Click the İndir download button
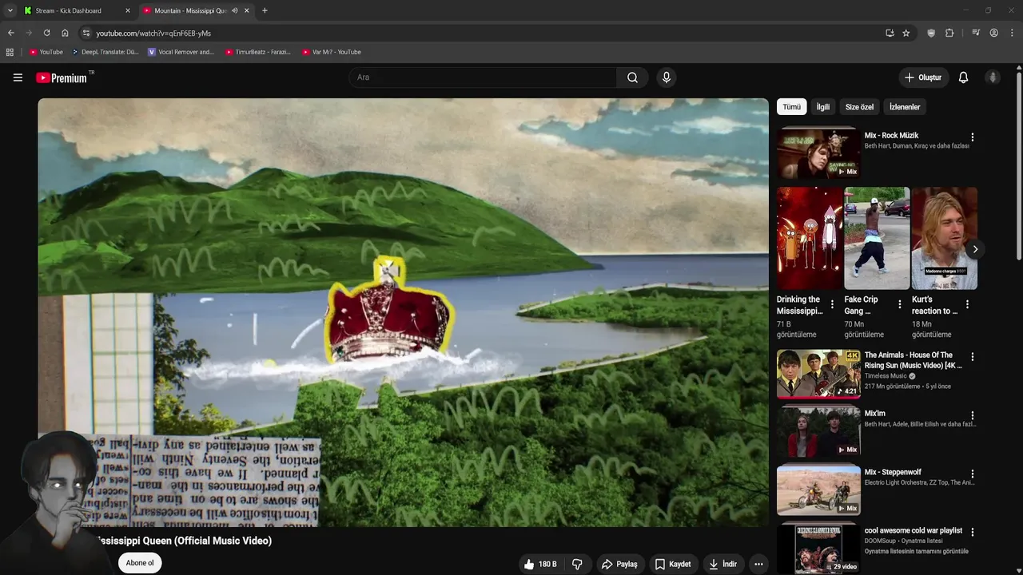The image size is (1023, 575). pyautogui.click(x=723, y=564)
